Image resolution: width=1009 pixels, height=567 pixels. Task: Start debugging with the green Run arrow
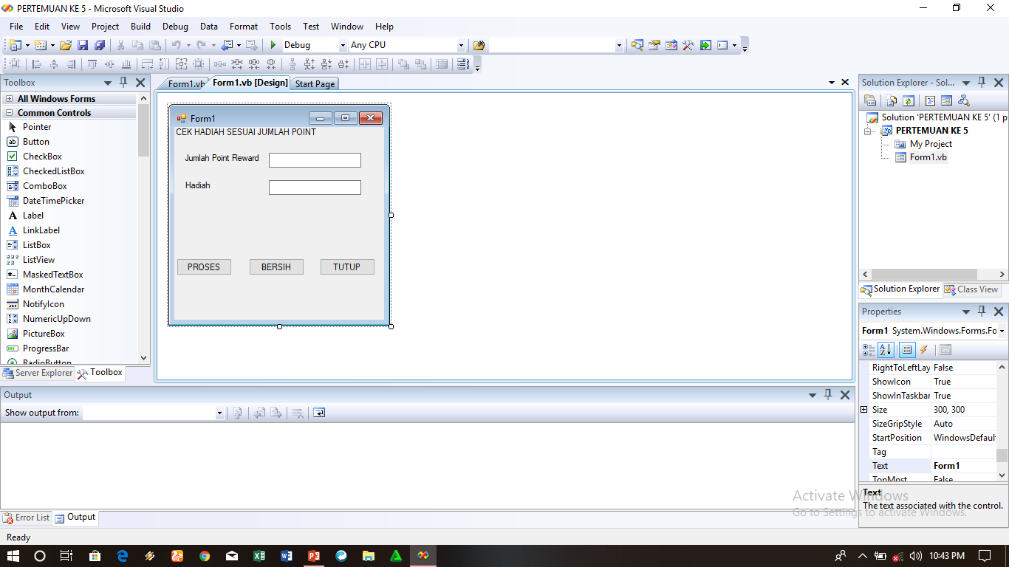coord(272,44)
